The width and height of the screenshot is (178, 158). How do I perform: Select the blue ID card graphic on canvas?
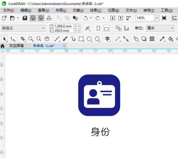tap(99, 95)
